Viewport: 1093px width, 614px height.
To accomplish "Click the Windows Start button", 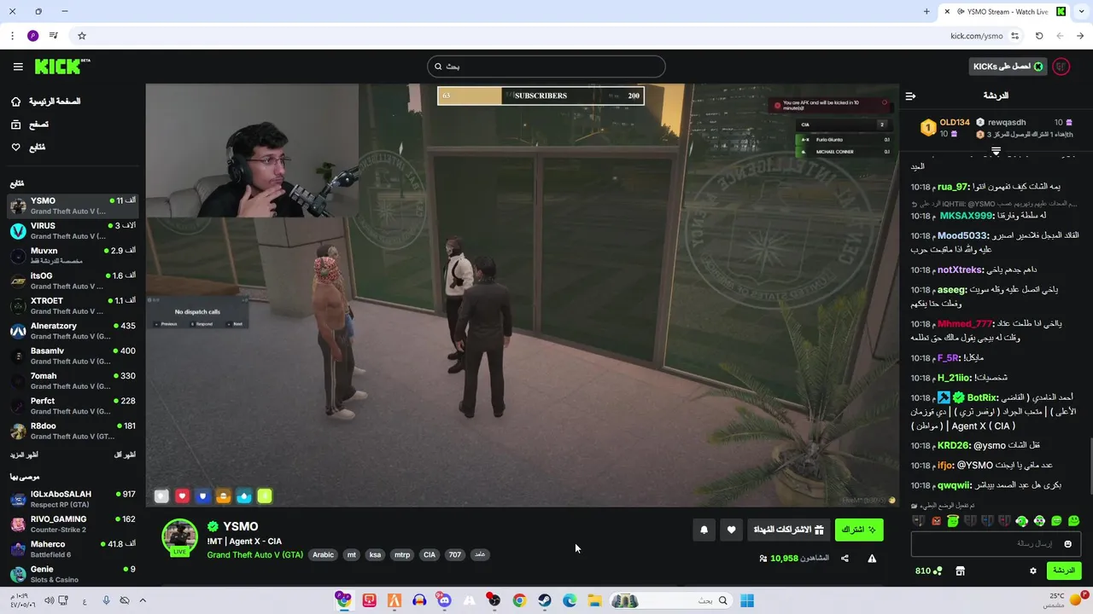I will point(747,600).
